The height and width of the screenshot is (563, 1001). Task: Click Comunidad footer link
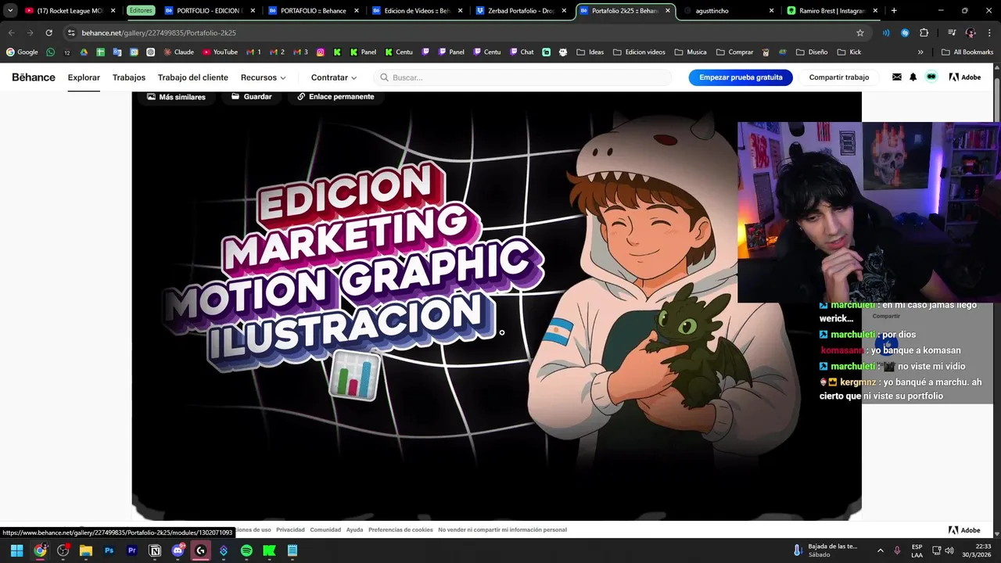(x=325, y=530)
